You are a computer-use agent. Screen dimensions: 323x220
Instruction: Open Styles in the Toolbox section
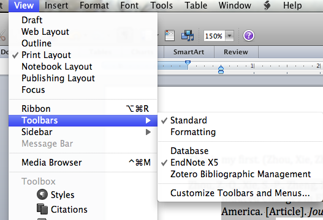[x=83, y=195]
